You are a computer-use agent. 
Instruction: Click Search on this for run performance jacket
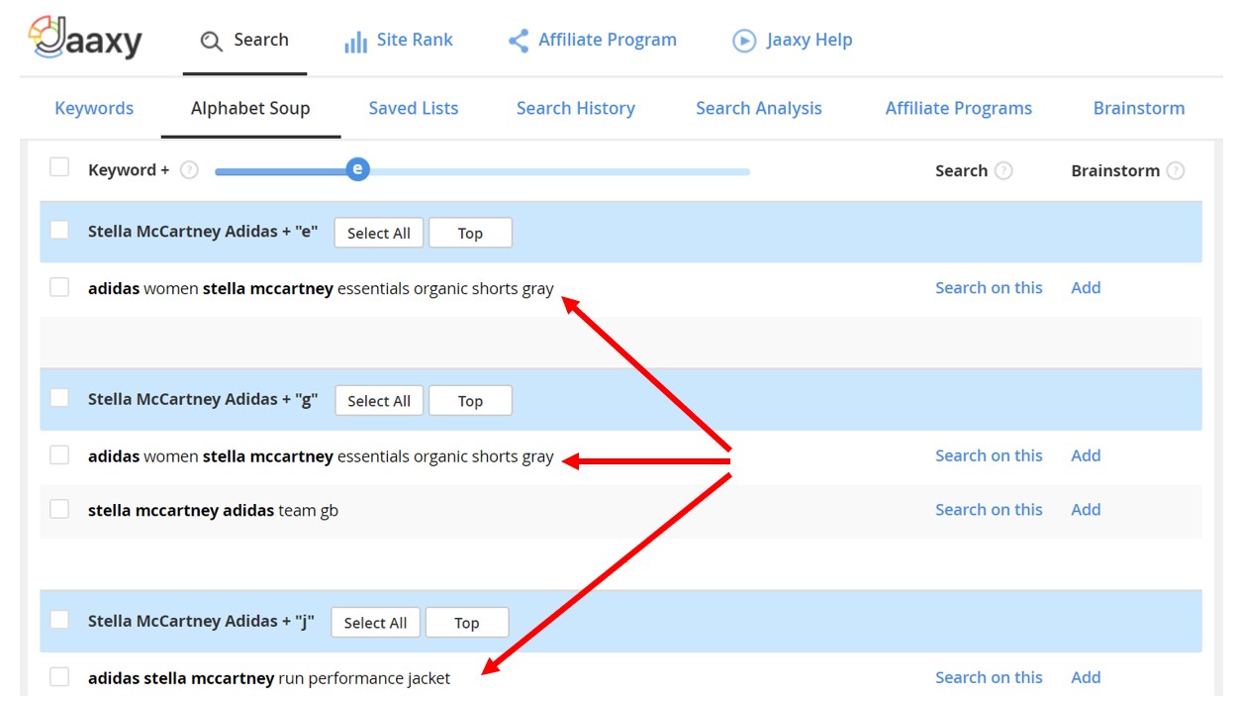[x=989, y=677]
